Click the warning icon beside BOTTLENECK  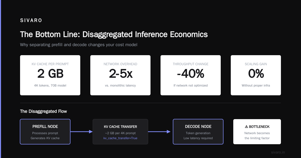pos(246,127)
